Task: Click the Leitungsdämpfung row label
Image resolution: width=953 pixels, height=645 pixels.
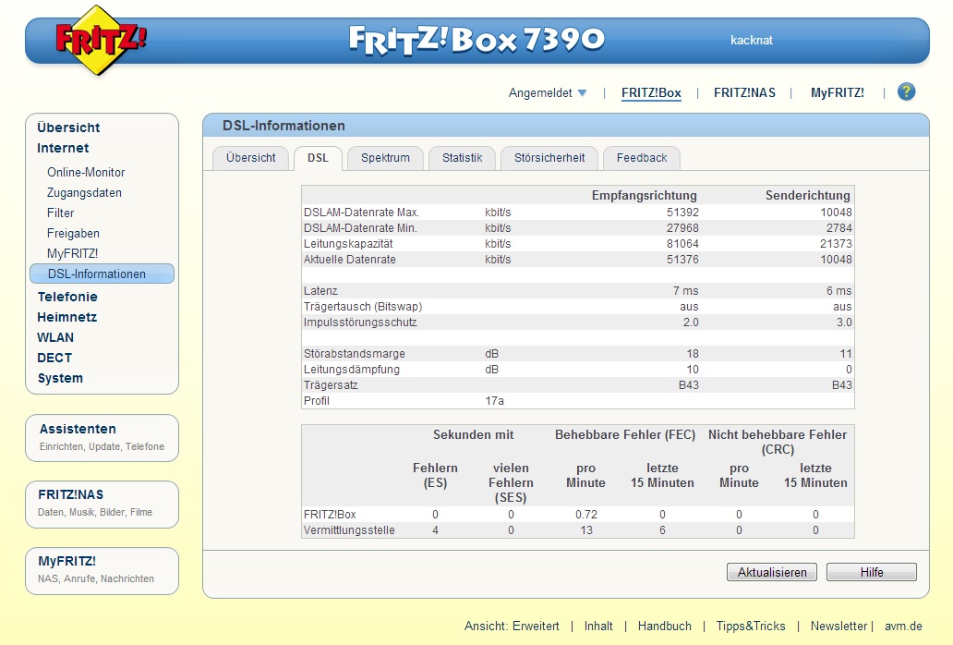Action: point(351,370)
